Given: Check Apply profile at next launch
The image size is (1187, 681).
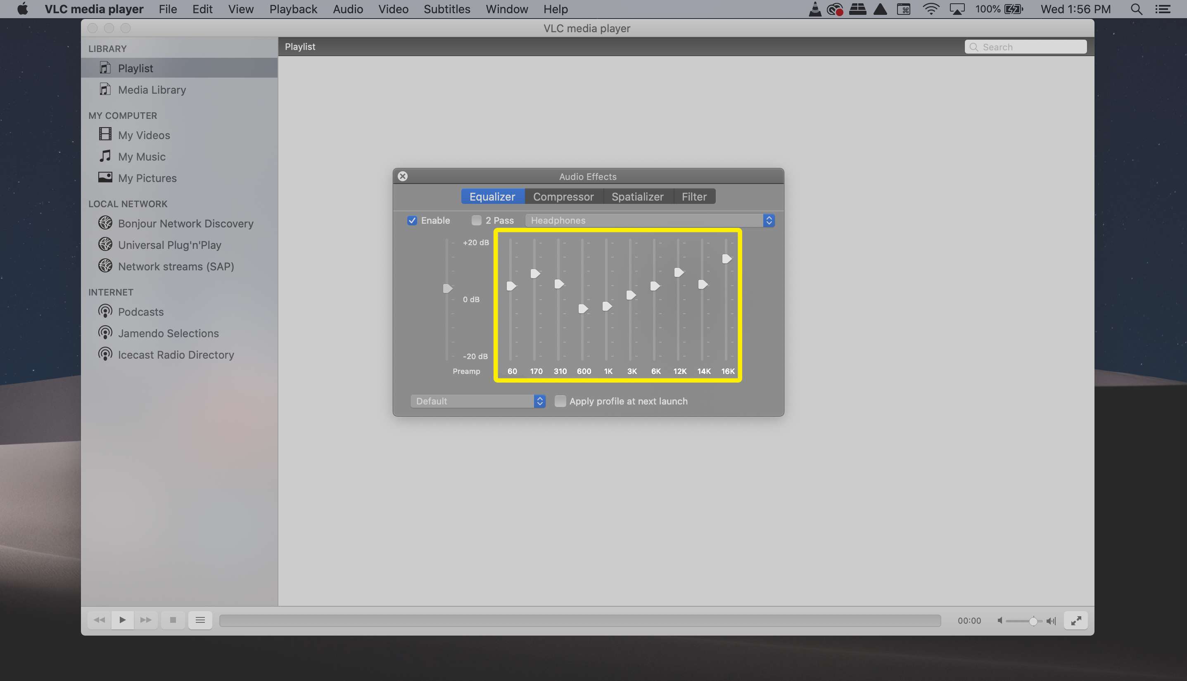Looking at the screenshot, I should 560,401.
